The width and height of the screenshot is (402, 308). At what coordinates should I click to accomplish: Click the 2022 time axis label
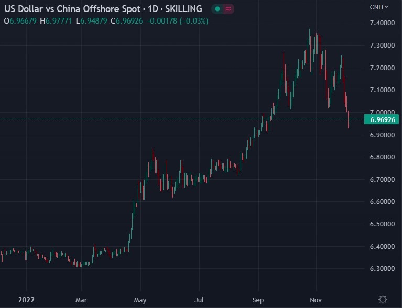(26, 300)
